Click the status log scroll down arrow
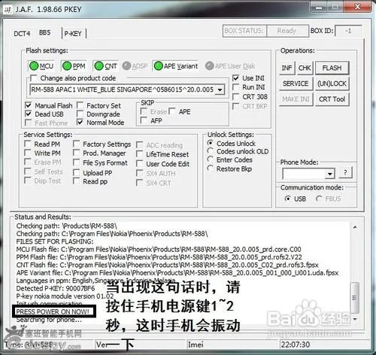Image resolution: width=376 pixels, height=355 pixels. pyautogui.click(x=355, y=319)
